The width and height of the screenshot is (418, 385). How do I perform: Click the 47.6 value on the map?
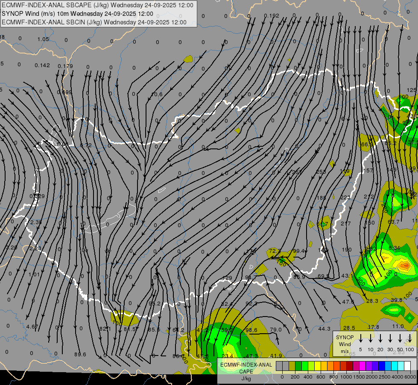348,302
